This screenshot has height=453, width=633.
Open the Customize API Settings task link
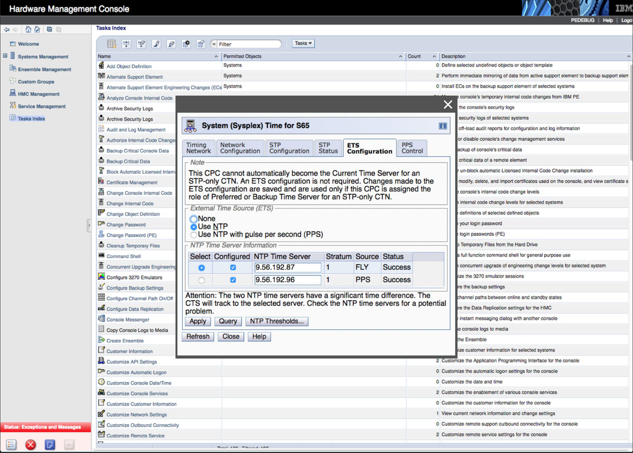coord(132,362)
